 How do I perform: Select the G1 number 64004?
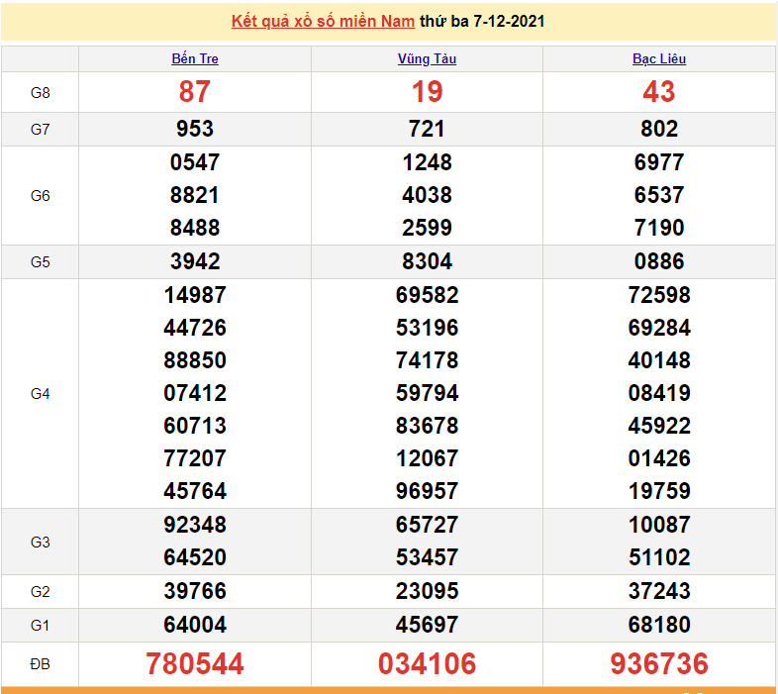click(195, 625)
